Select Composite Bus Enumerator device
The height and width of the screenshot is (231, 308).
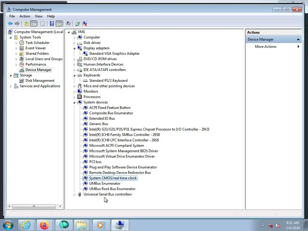(111, 113)
